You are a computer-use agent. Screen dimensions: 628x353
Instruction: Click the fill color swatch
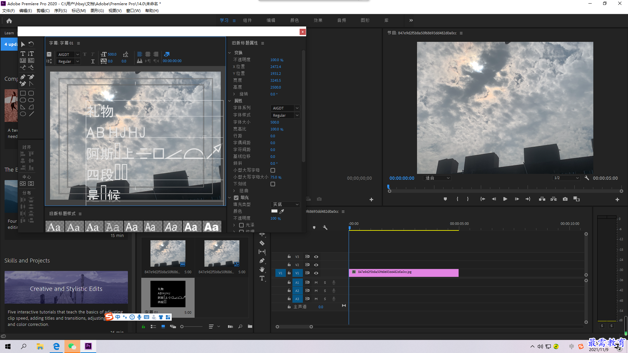pyautogui.click(x=274, y=211)
